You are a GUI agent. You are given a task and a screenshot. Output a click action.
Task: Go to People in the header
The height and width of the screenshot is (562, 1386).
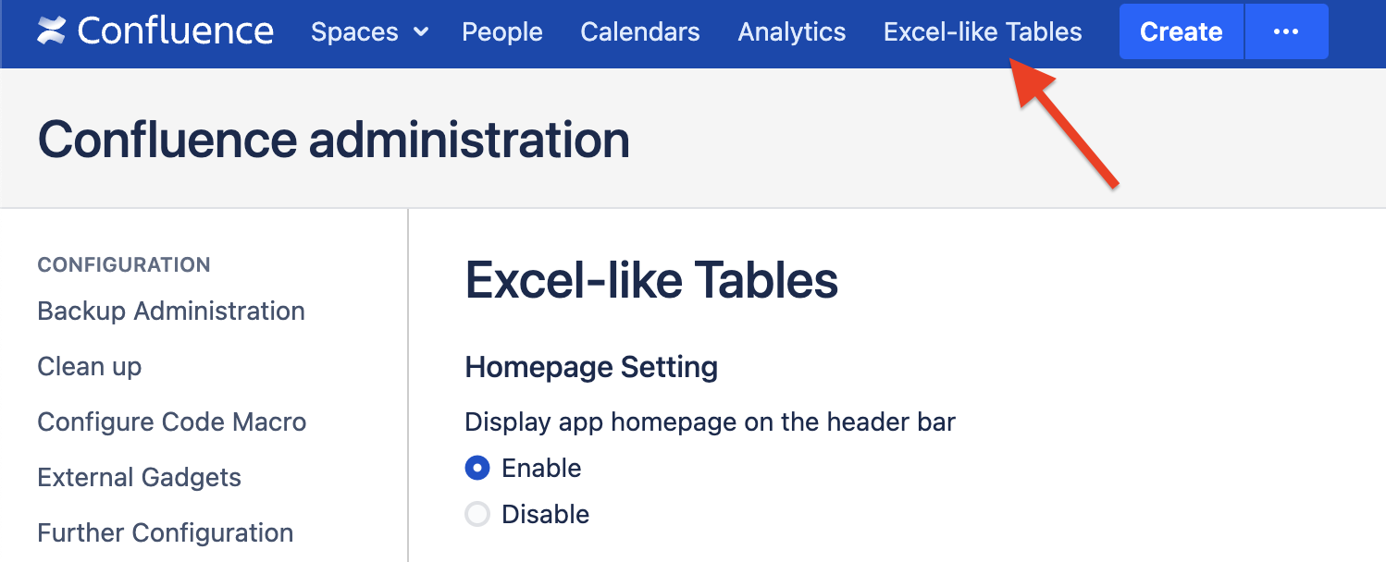[502, 32]
